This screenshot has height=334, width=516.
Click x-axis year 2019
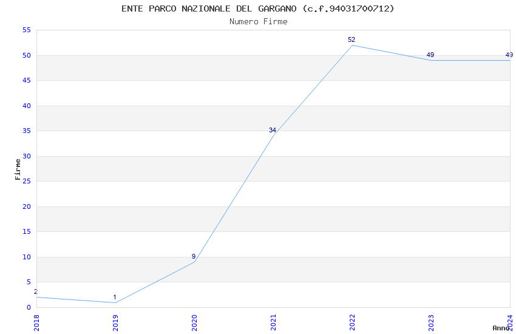coord(115,323)
